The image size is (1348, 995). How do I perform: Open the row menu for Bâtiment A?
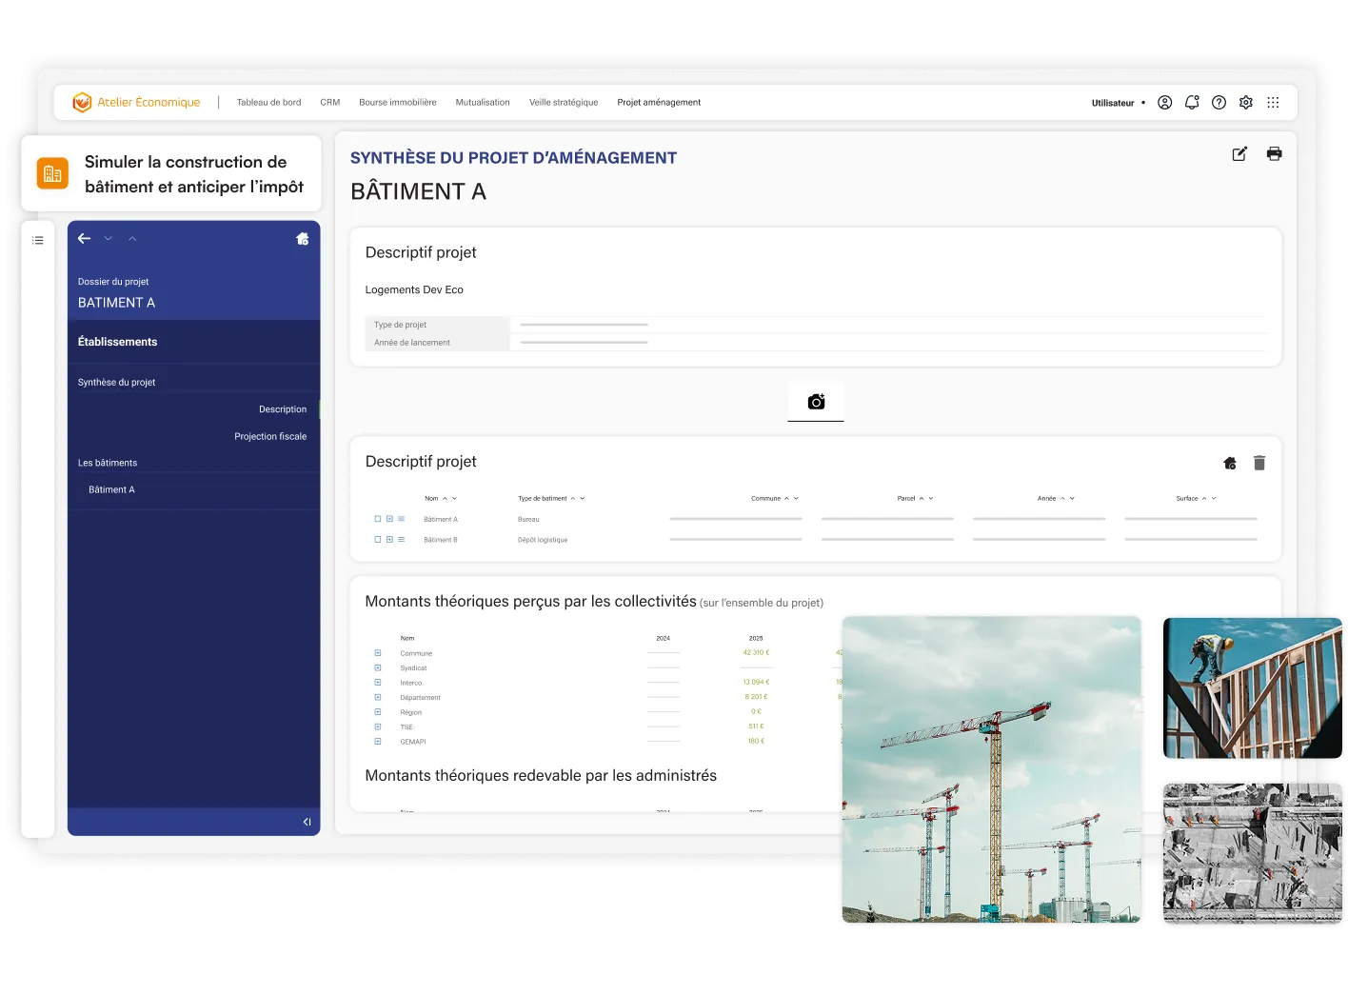(401, 519)
